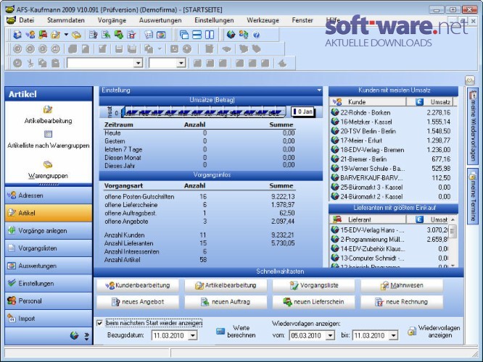Viewport: 483px width, 362px height.
Task: Click the first toolbar icon with blue cube
Action: 17,35
